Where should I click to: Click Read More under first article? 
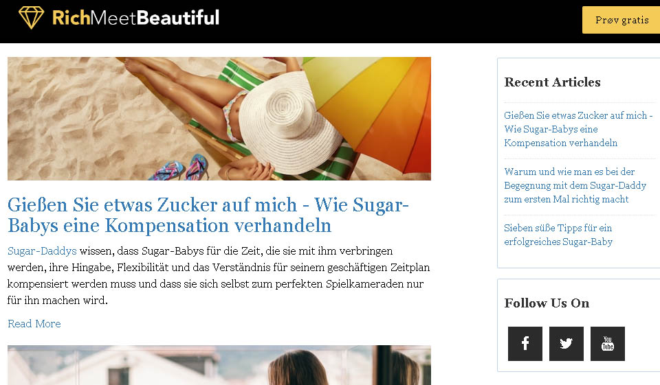coord(34,324)
